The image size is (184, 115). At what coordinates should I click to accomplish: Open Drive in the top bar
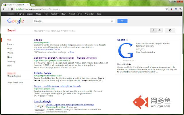[80, 14]
